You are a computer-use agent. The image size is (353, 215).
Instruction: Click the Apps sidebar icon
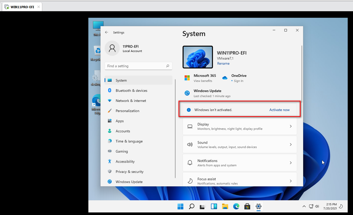tap(109, 121)
